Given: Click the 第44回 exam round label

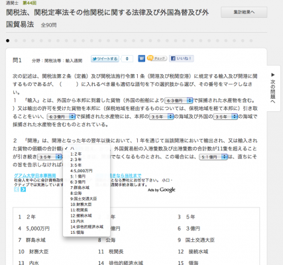Looking at the screenshot, I should pyautogui.click(x=30, y=3).
